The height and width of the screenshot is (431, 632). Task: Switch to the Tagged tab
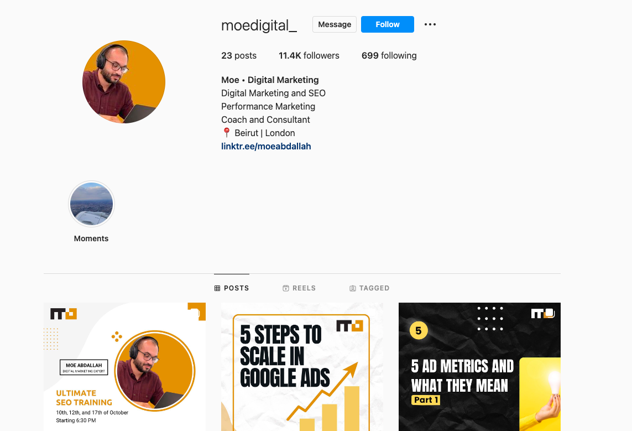369,288
